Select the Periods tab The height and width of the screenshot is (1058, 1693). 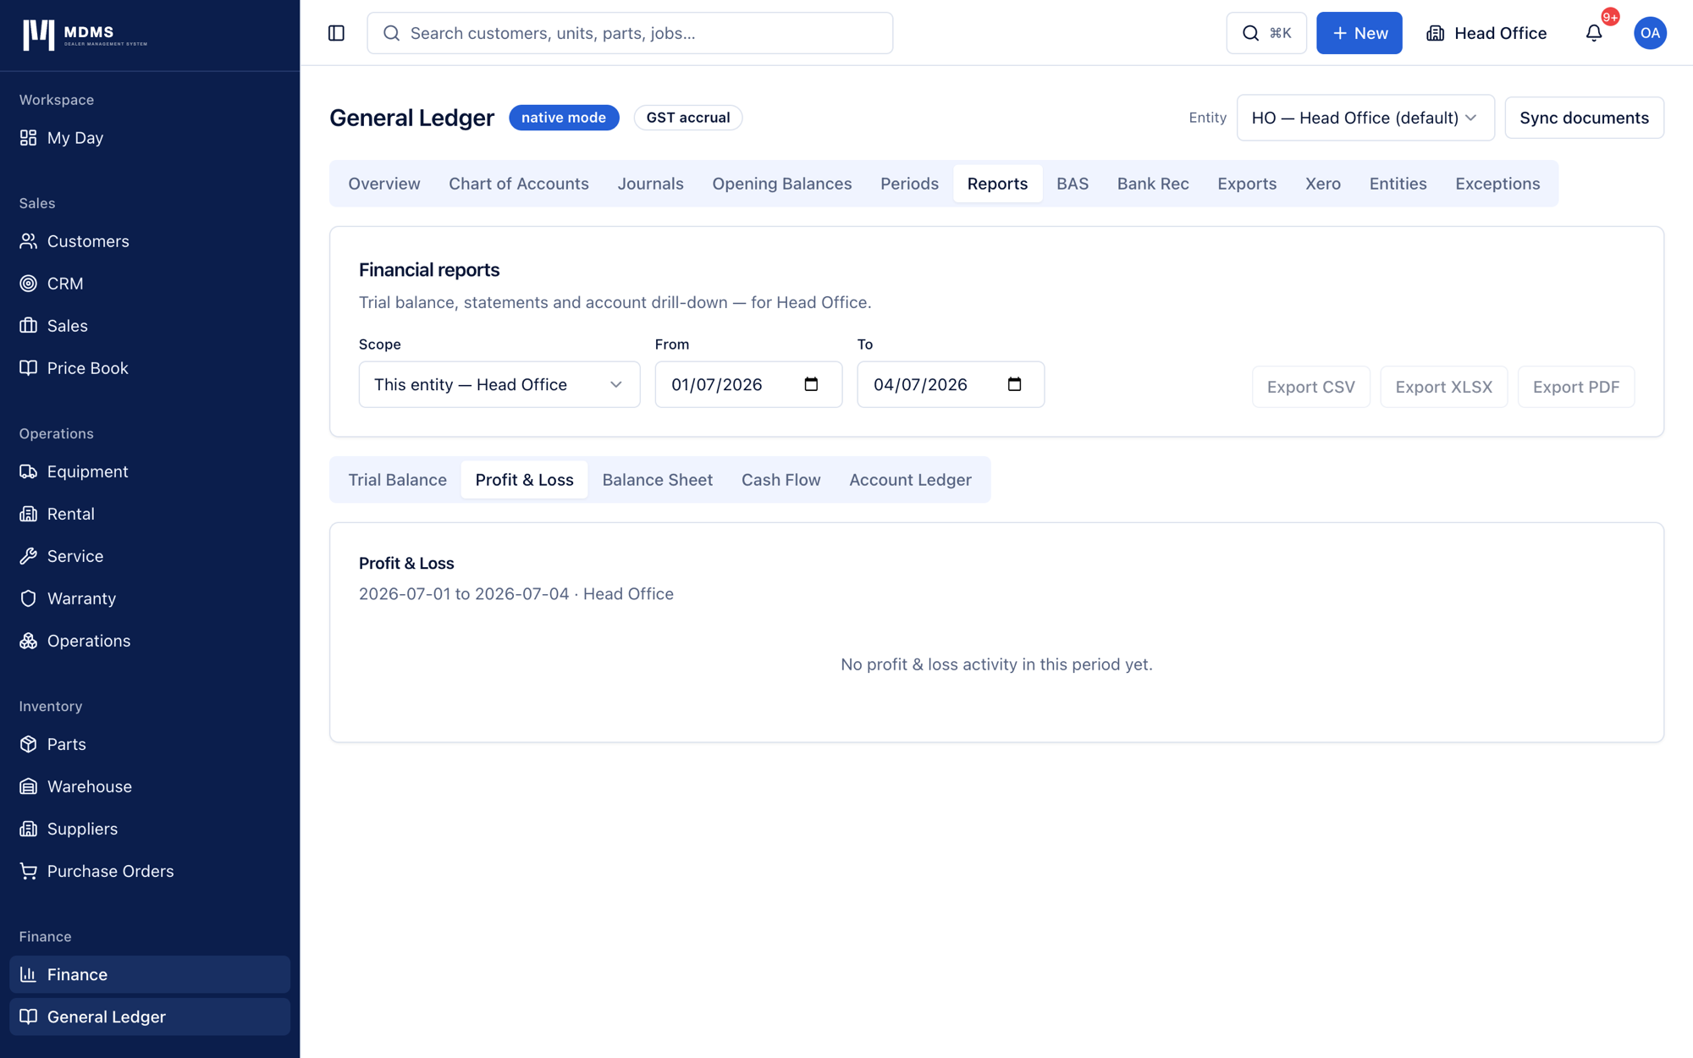[909, 184]
